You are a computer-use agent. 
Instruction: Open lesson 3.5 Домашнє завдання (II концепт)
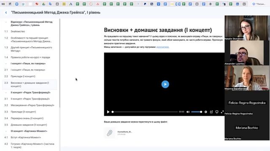click(x=30, y=125)
